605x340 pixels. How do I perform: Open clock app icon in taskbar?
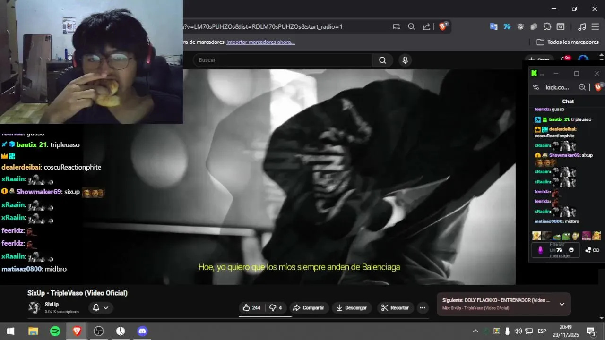(x=121, y=331)
